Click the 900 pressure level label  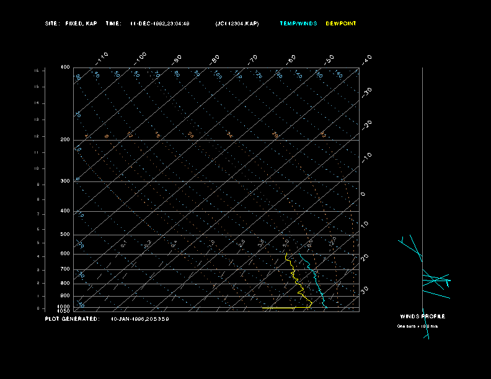65,296
